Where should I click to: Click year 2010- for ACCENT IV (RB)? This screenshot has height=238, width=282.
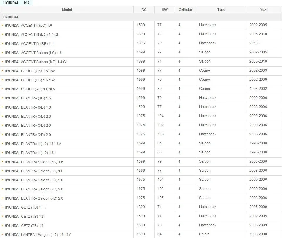tap(254, 43)
